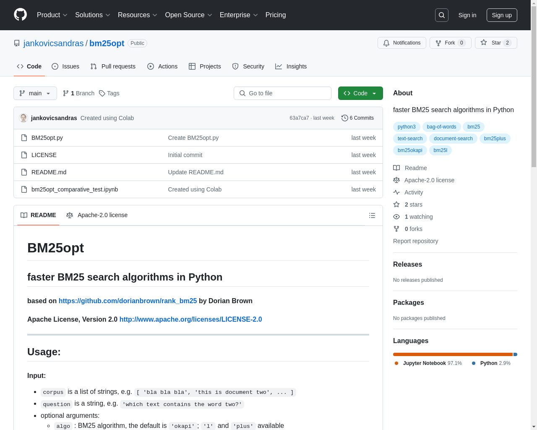Open the Apache LICENSE-2.0 URL link

pyautogui.click(x=191, y=319)
